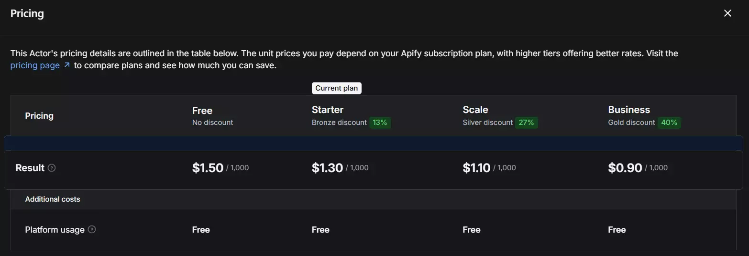Click the 40% Gold discount badge

[x=669, y=123]
